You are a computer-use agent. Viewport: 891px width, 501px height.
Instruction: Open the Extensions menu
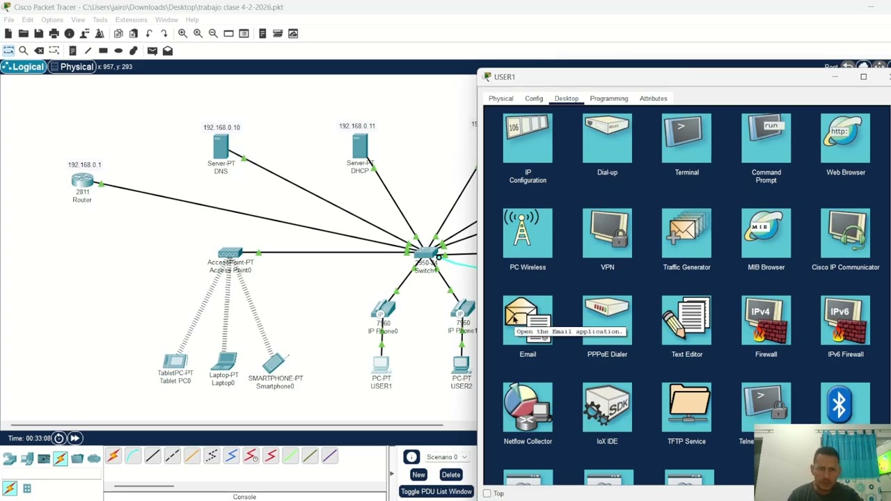point(131,19)
